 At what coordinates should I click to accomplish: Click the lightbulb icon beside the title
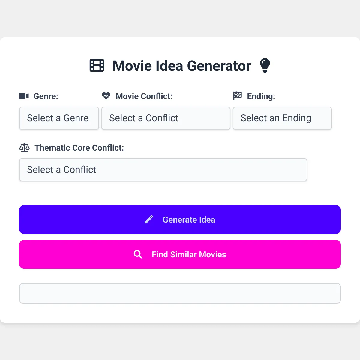(x=265, y=65)
